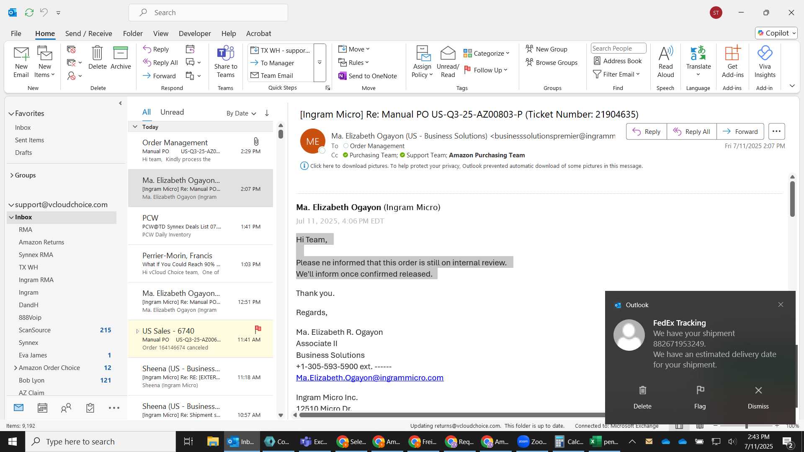Archive the selected message
Screen dimensions: 804x452
point(121,58)
